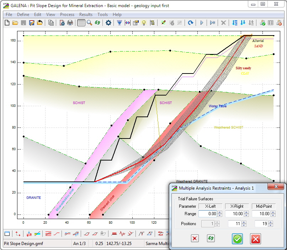Screen dimensions: 287x250
Task: Toggle the restraints filter funnel
Action: [119, 23]
